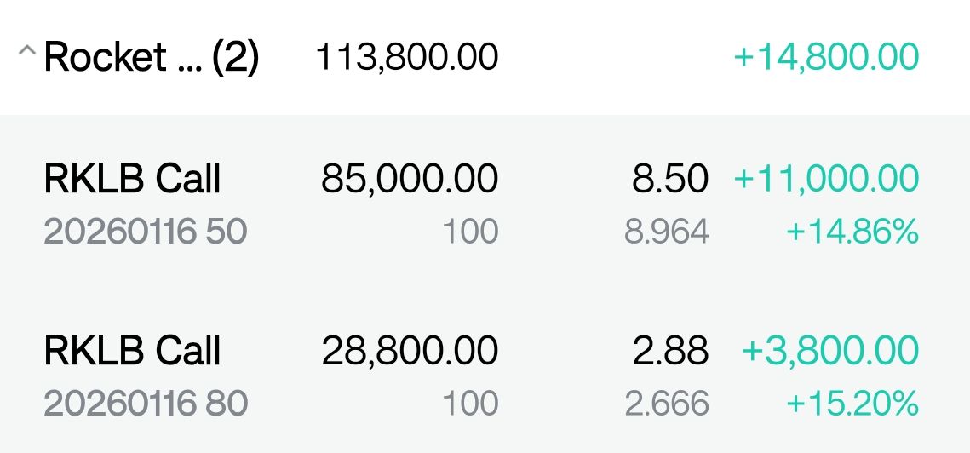The width and height of the screenshot is (970, 453).
Task: Tap the 8.964 average cost
Action: click(666, 232)
